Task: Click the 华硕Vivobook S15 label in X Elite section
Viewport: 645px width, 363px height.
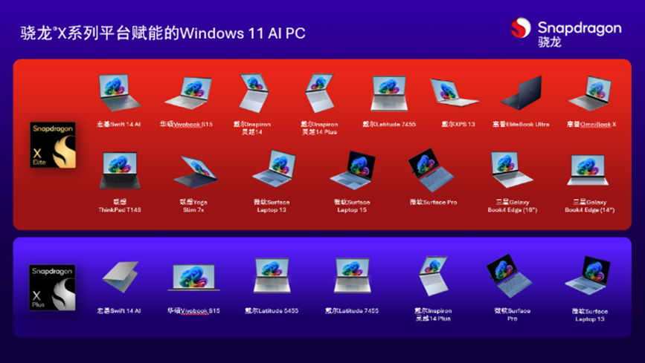Action: [186, 124]
